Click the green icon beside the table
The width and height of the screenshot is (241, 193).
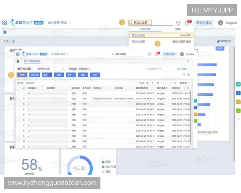click(196, 121)
